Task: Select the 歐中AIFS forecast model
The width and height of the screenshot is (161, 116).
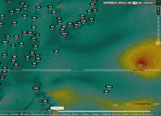Action: click(x=123, y=3)
